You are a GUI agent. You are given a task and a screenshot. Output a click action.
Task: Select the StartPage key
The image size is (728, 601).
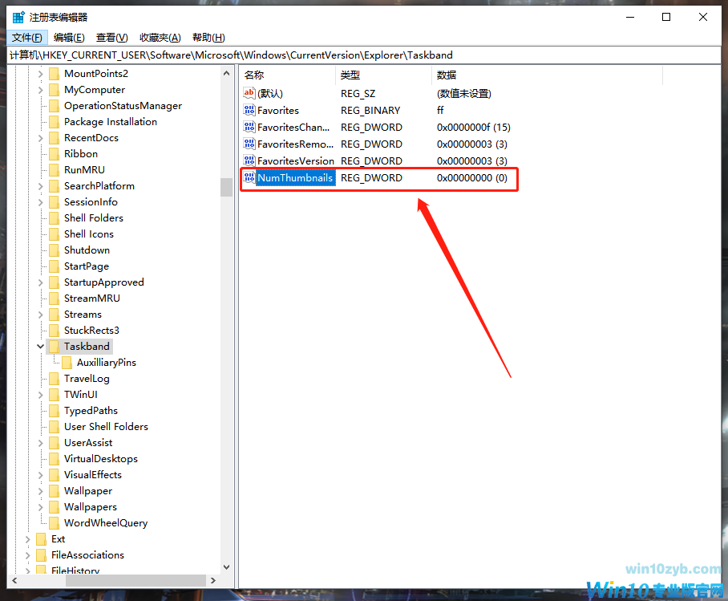87,266
